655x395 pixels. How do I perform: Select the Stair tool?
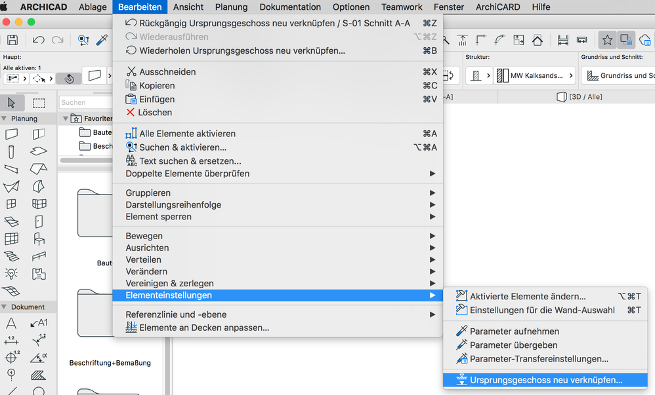point(11,256)
